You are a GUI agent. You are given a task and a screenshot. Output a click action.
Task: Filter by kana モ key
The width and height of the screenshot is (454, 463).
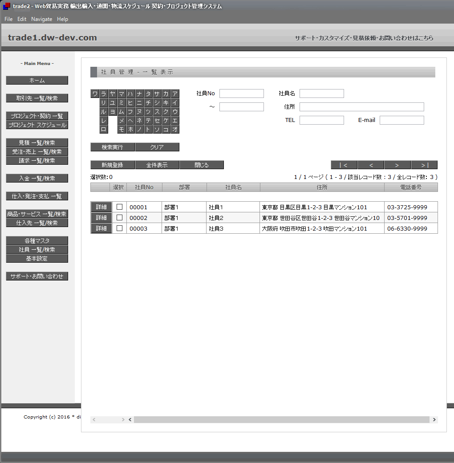(122, 129)
